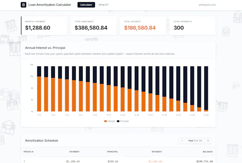The image size is (242, 163).
Task: Click orange interest segment of Yr 1 bar
Action: pyautogui.click(x=39, y=94)
